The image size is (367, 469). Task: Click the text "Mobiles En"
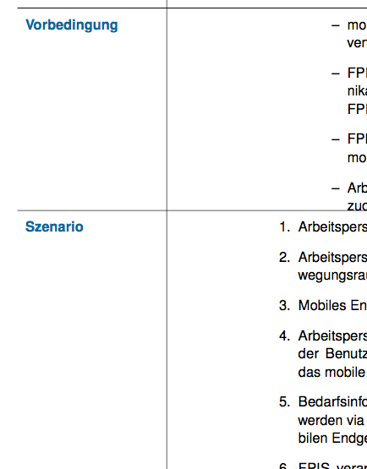(x=332, y=306)
